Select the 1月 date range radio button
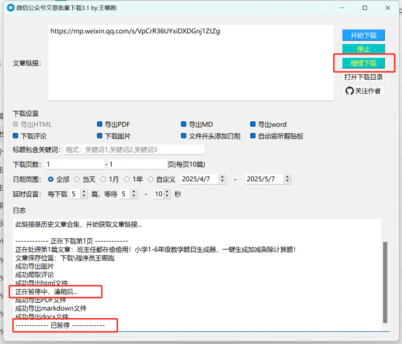The image size is (402, 344). point(103,179)
